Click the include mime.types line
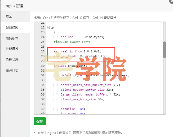Viewport: 173px width, 137px height. [x=83, y=37]
